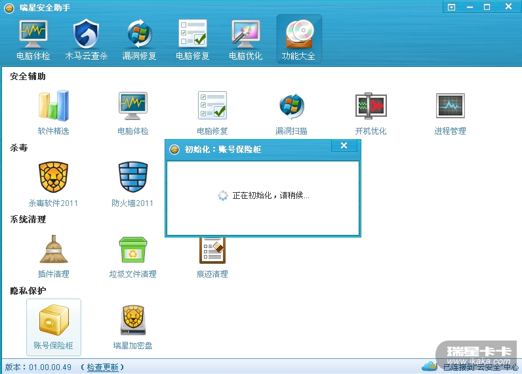Viewport: 522px width, 374px height.
Task: Open 电脑体检 in the top toolbar
Action: point(33,40)
